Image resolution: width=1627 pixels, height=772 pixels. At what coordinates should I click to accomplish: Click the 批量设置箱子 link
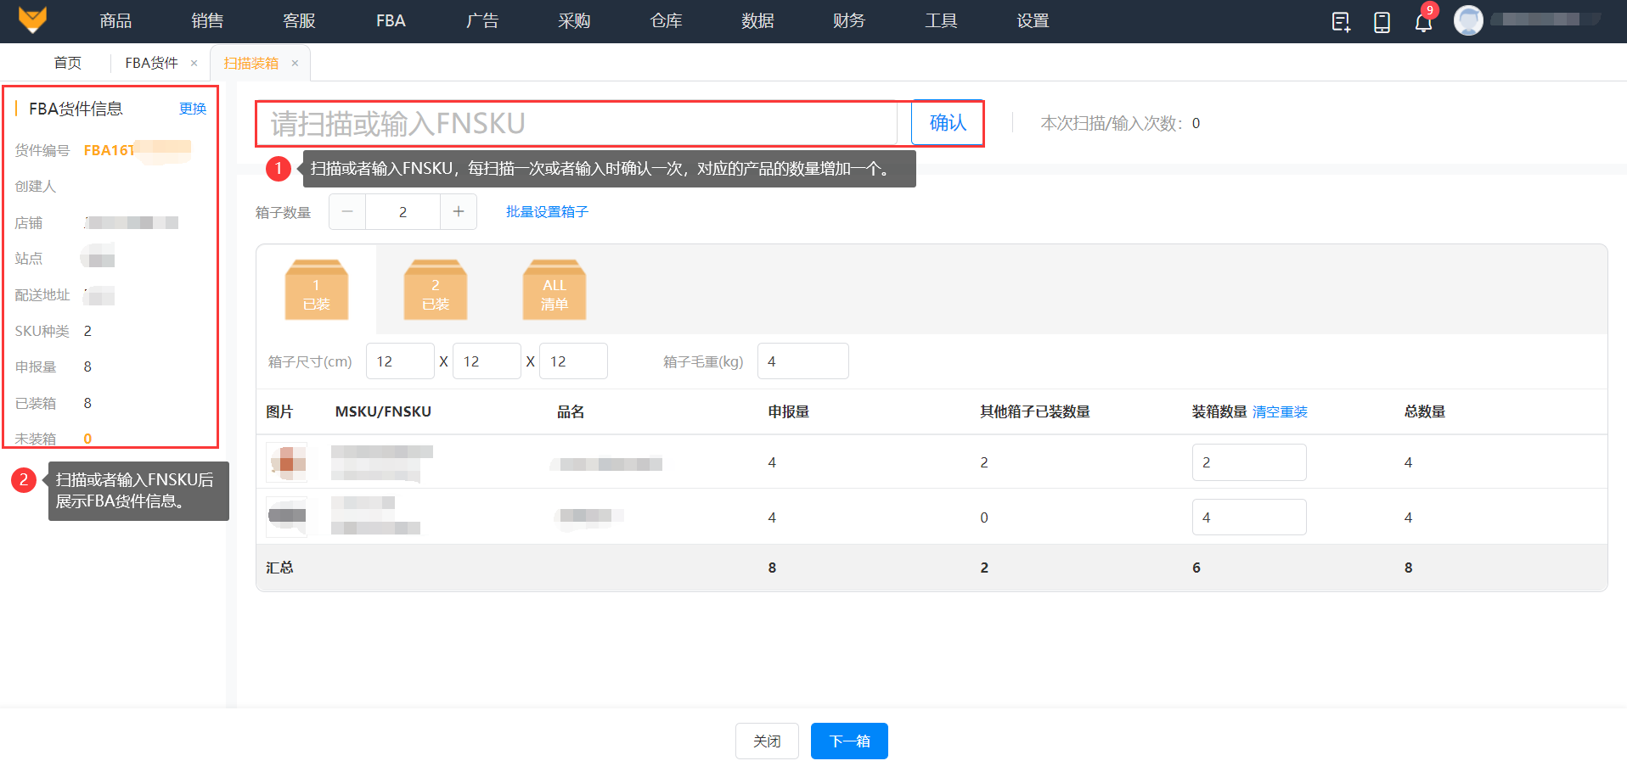coord(547,212)
